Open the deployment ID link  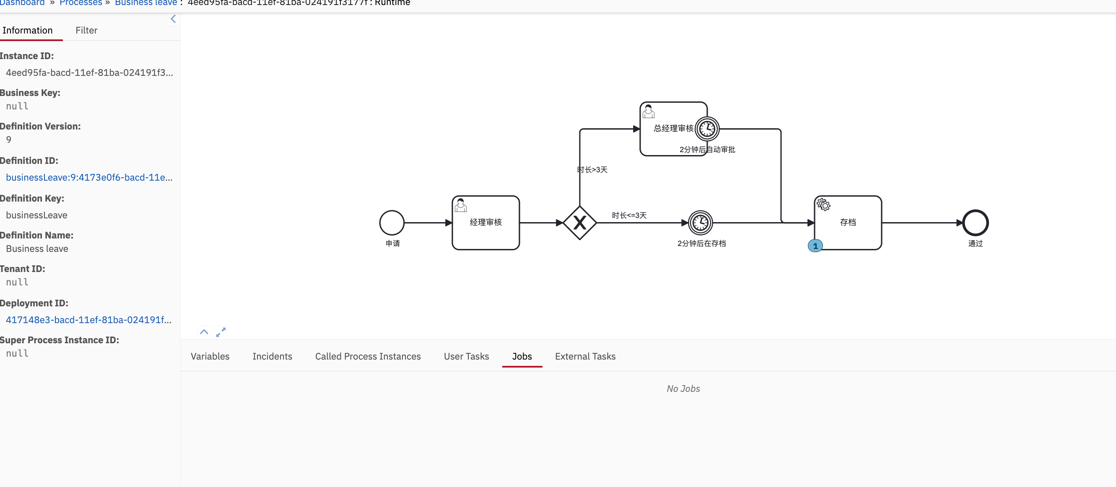point(89,320)
